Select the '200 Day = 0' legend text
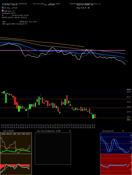 (9, 11)
